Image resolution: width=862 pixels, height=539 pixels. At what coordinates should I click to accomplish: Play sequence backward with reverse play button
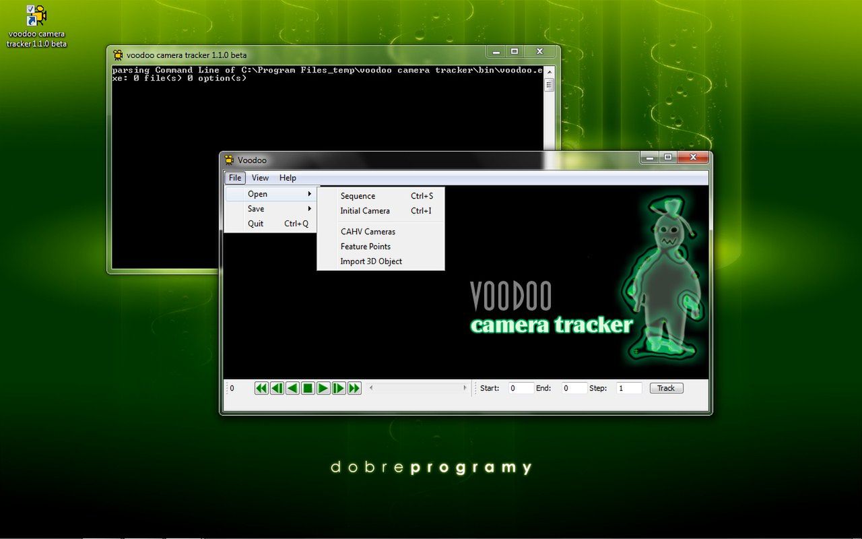click(292, 388)
